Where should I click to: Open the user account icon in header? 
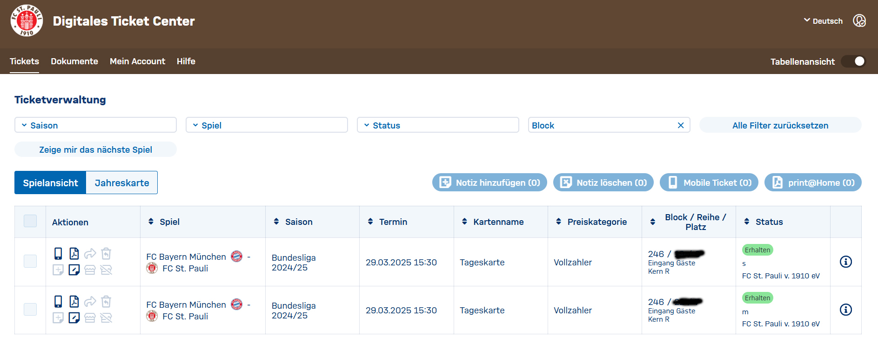(x=859, y=21)
